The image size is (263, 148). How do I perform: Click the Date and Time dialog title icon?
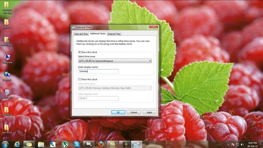(74, 27)
